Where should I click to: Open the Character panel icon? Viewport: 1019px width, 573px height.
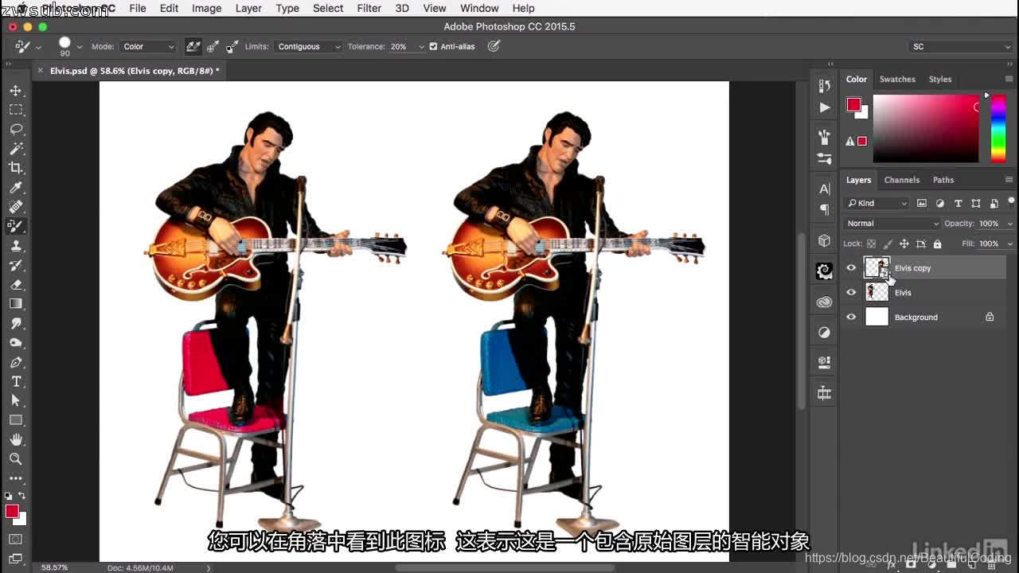tap(824, 189)
